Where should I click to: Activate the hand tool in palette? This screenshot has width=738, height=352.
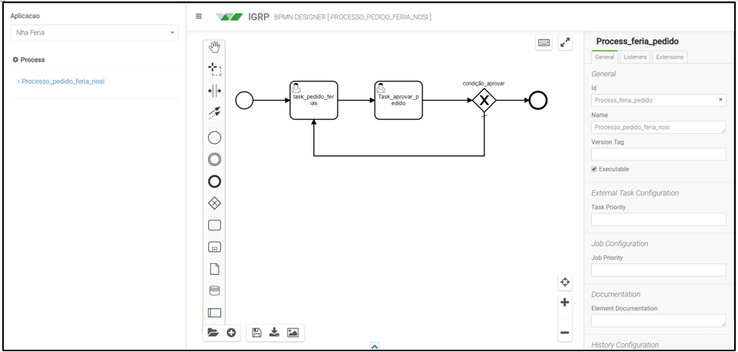coord(214,48)
